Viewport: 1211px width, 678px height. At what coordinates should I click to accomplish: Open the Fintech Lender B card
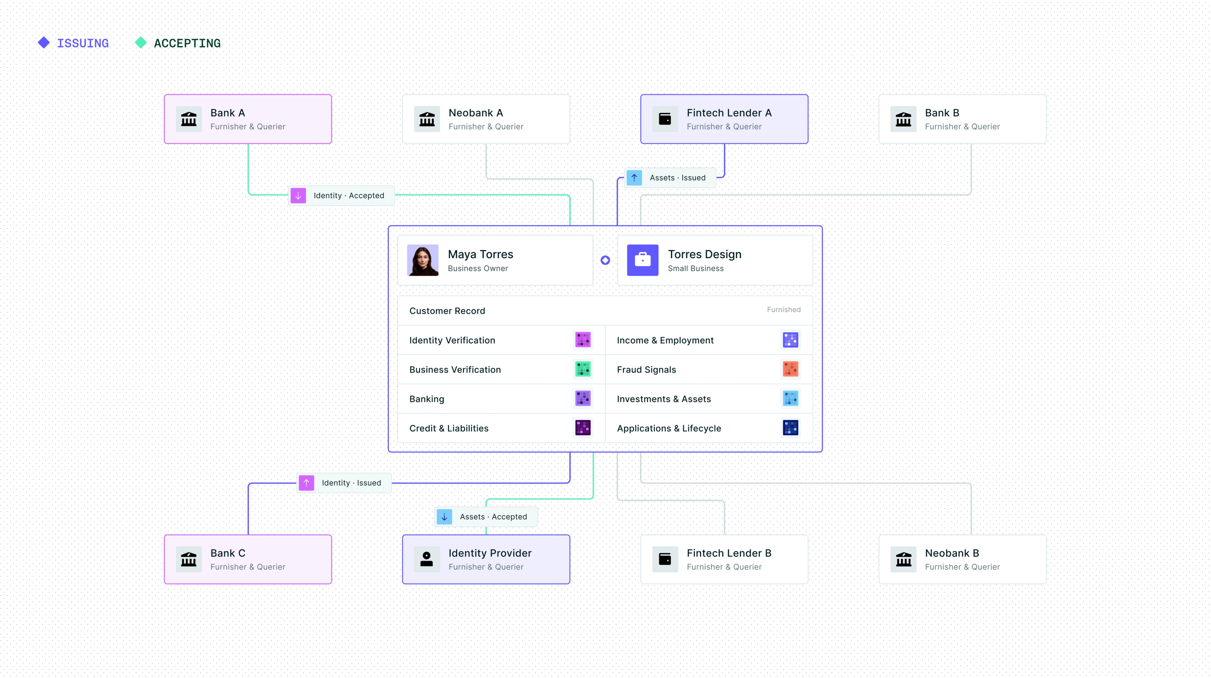click(x=724, y=559)
